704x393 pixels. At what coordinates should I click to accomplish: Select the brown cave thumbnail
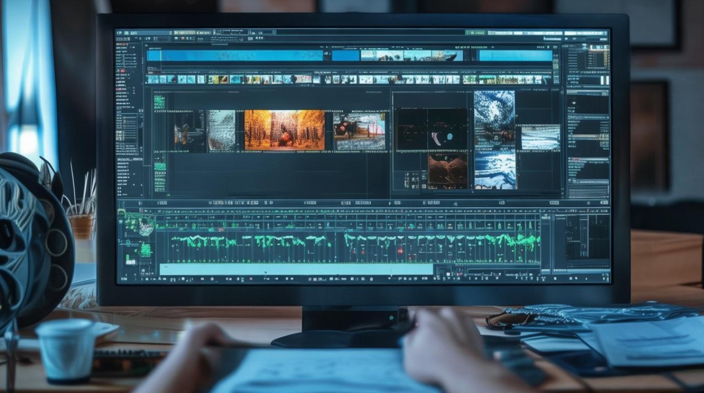[x=447, y=171]
